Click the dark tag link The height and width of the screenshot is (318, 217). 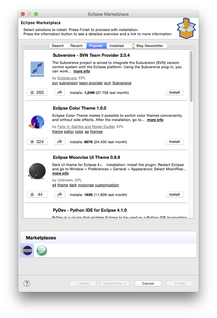(x=73, y=185)
